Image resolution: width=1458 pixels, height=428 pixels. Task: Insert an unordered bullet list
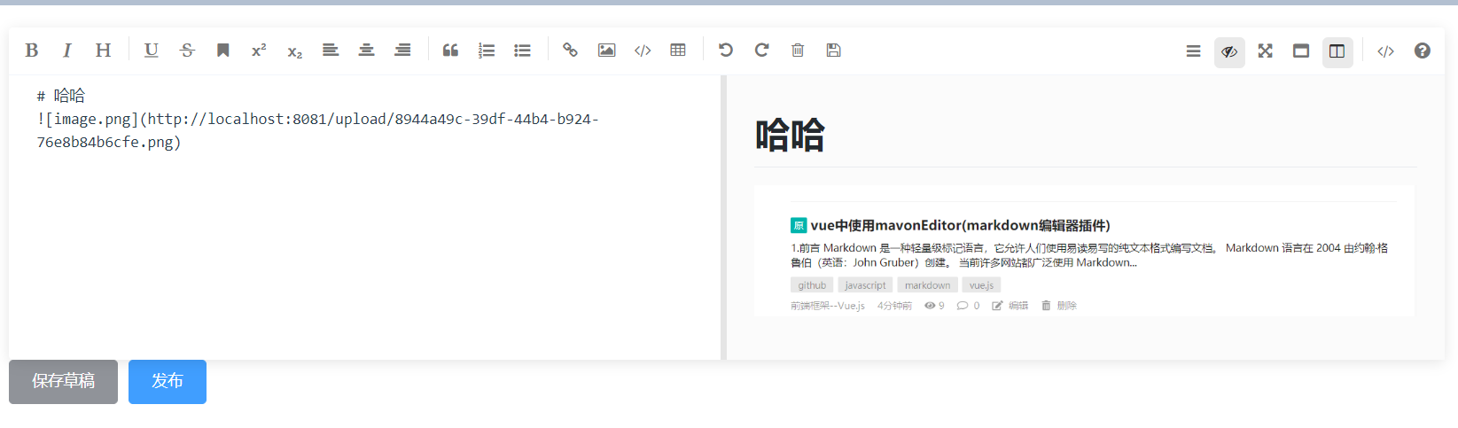522,51
